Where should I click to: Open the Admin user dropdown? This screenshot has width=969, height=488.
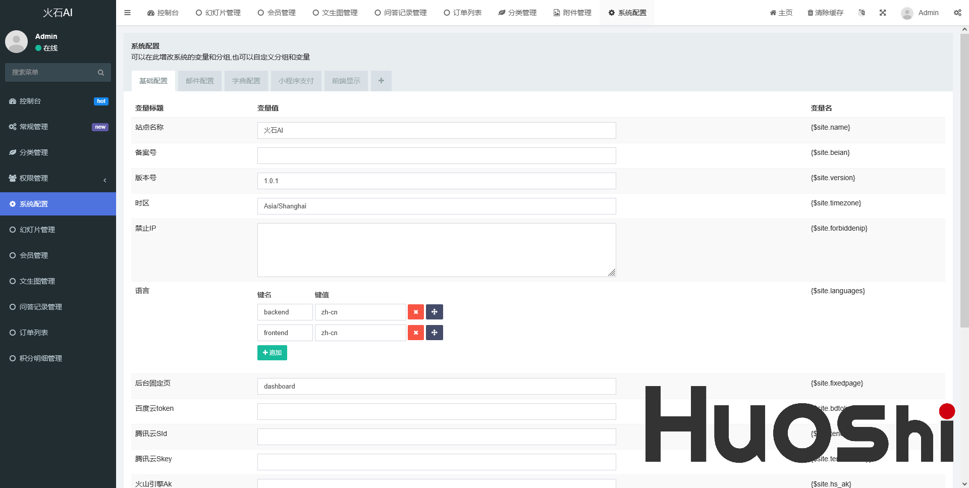click(x=920, y=13)
